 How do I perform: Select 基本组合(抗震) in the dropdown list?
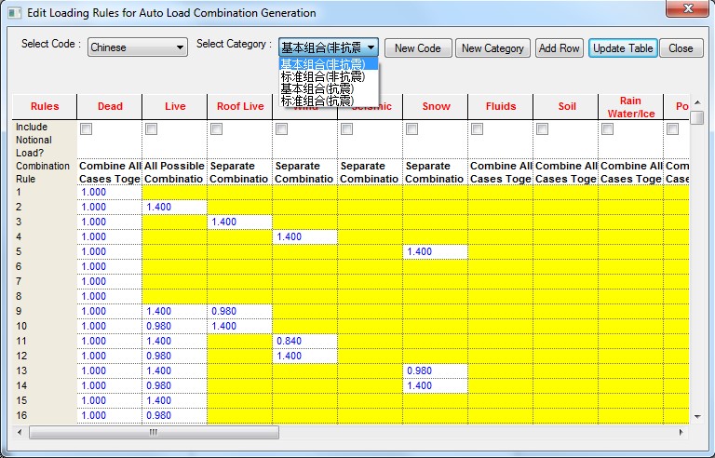click(317, 88)
